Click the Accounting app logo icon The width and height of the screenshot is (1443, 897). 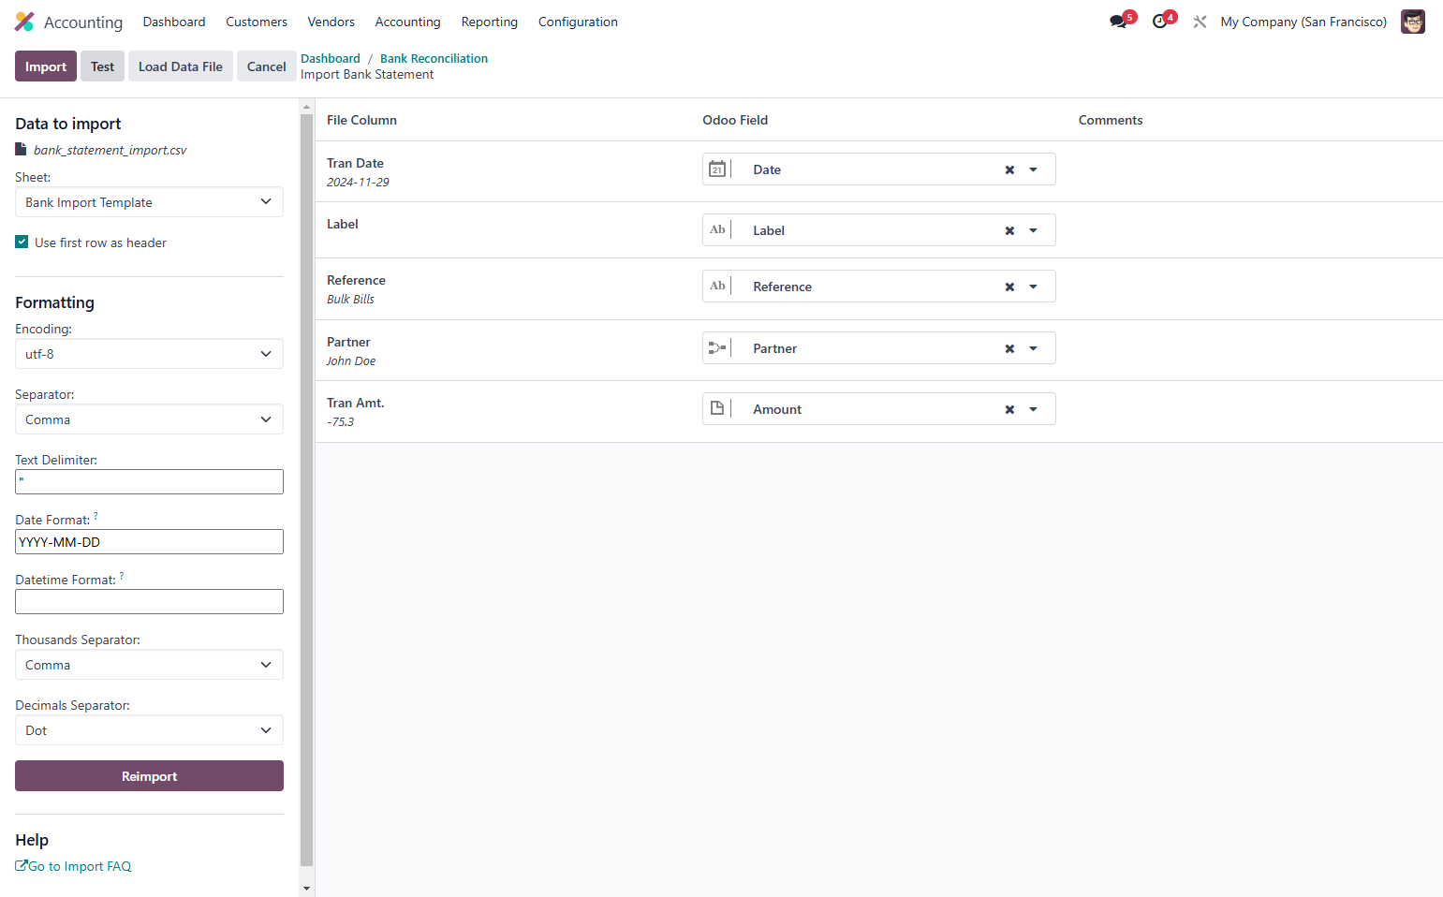click(24, 22)
